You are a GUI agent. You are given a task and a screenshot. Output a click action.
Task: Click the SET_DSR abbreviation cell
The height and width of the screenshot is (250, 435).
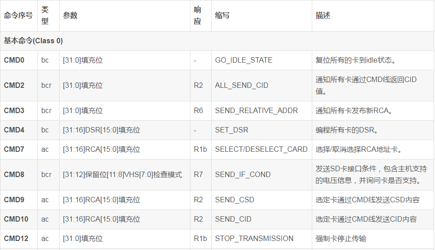click(231, 130)
